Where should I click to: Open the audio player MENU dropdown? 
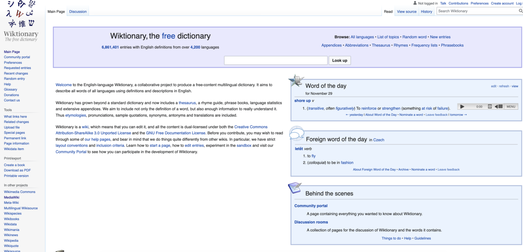[511, 106]
